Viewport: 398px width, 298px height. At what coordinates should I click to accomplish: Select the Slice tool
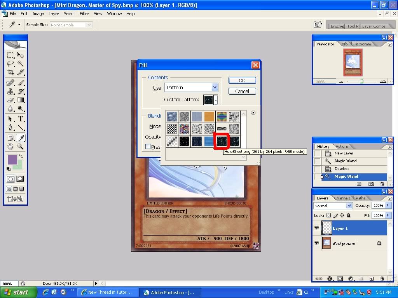pyautogui.click(x=20, y=72)
